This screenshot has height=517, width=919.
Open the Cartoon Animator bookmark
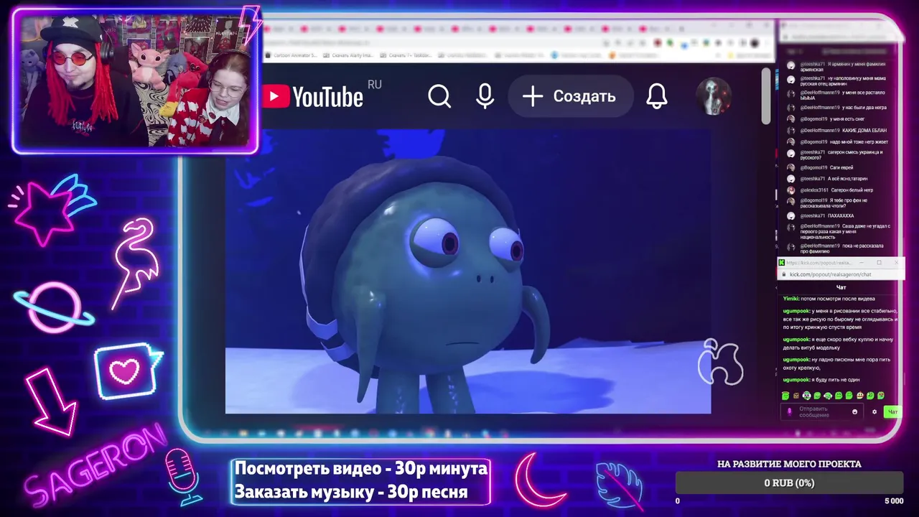click(x=292, y=55)
